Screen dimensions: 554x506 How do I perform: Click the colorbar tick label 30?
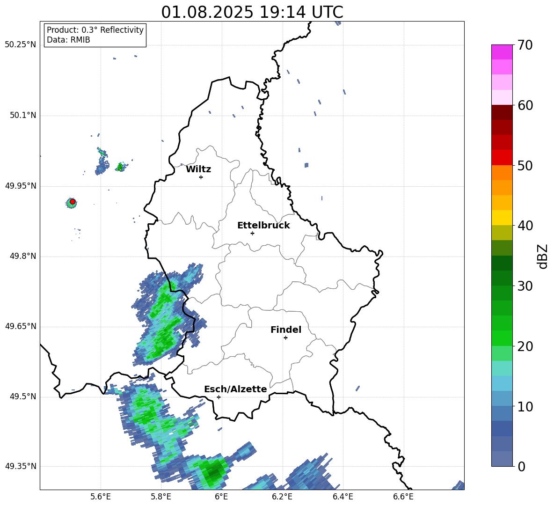[x=525, y=286]
